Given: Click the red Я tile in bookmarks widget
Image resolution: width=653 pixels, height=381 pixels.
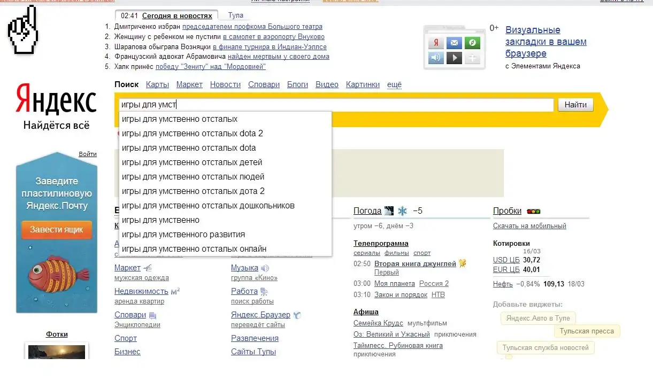Looking at the screenshot, I should coord(436,43).
